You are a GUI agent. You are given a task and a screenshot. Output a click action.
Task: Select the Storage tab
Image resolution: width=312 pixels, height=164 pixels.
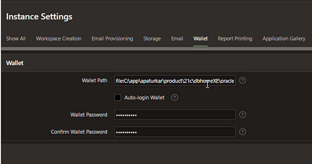(x=152, y=39)
